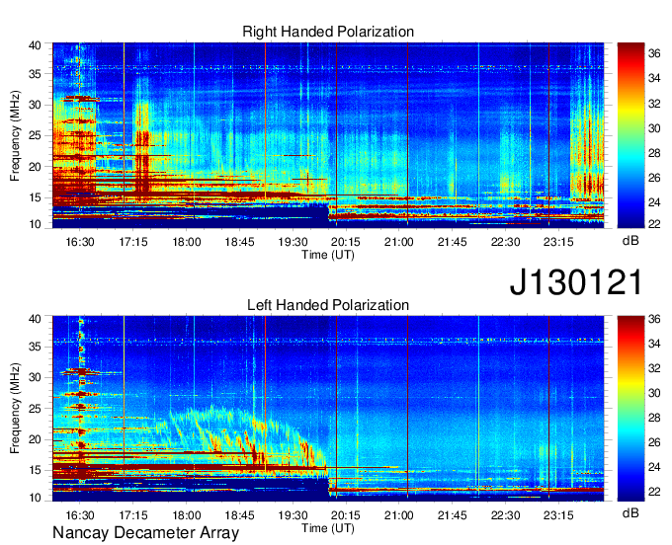
Task: Click the 19:30 time tick of the Right Handed plot
Action: click(293, 242)
